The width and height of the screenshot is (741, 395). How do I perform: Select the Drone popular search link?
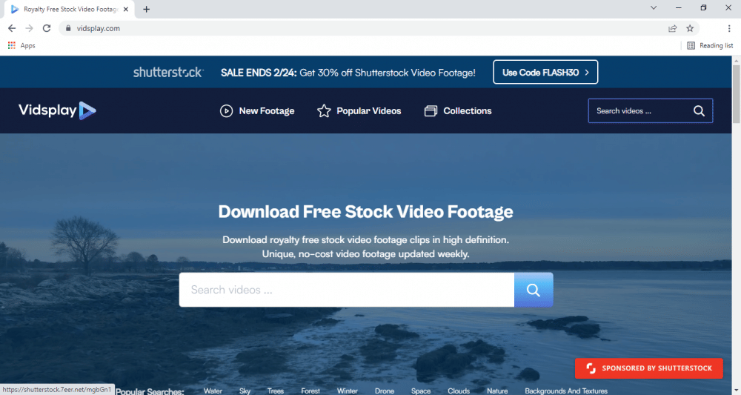pyautogui.click(x=385, y=391)
